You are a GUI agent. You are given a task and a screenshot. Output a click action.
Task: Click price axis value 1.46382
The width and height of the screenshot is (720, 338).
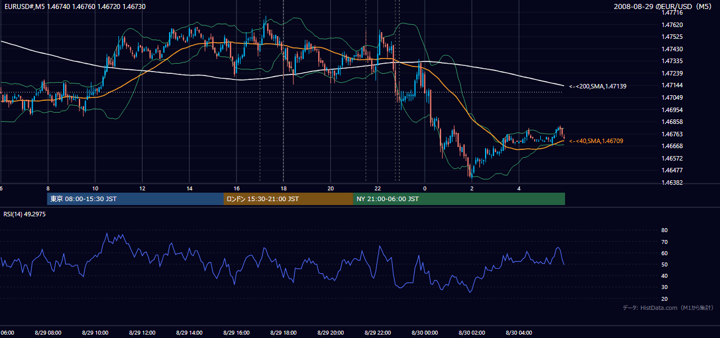coord(672,183)
